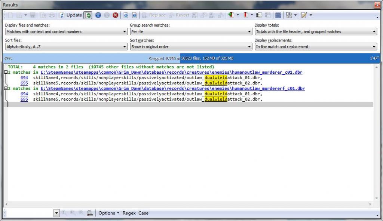
Task: Go to next match arrow icon
Action: click(134, 15)
